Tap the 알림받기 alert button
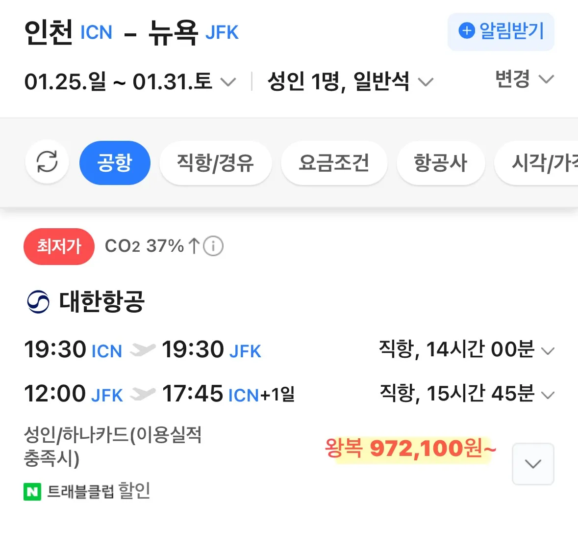 (x=501, y=32)
